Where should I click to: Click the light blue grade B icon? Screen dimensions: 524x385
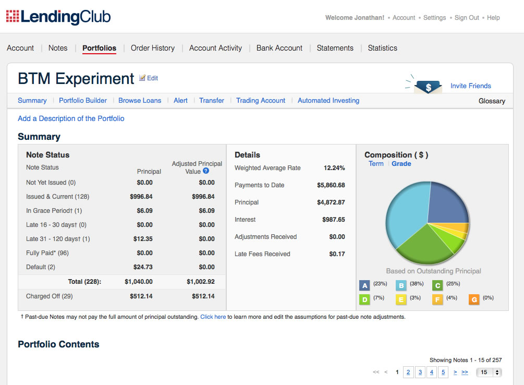pyautogui.click(x=401, y=285)
